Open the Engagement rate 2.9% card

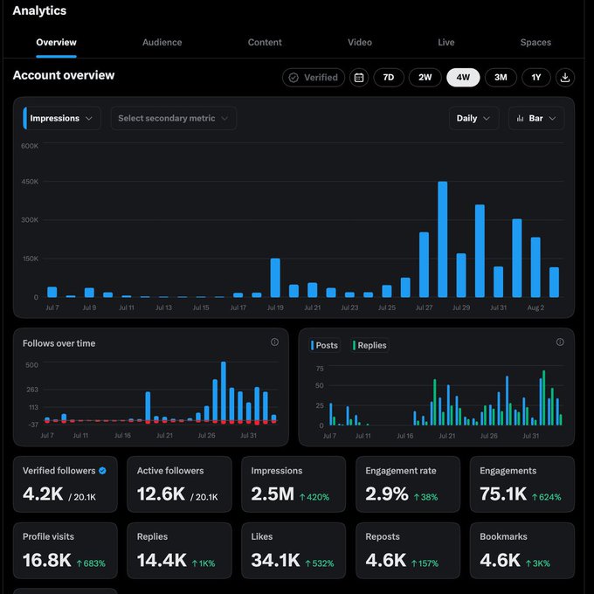(408, 484)
